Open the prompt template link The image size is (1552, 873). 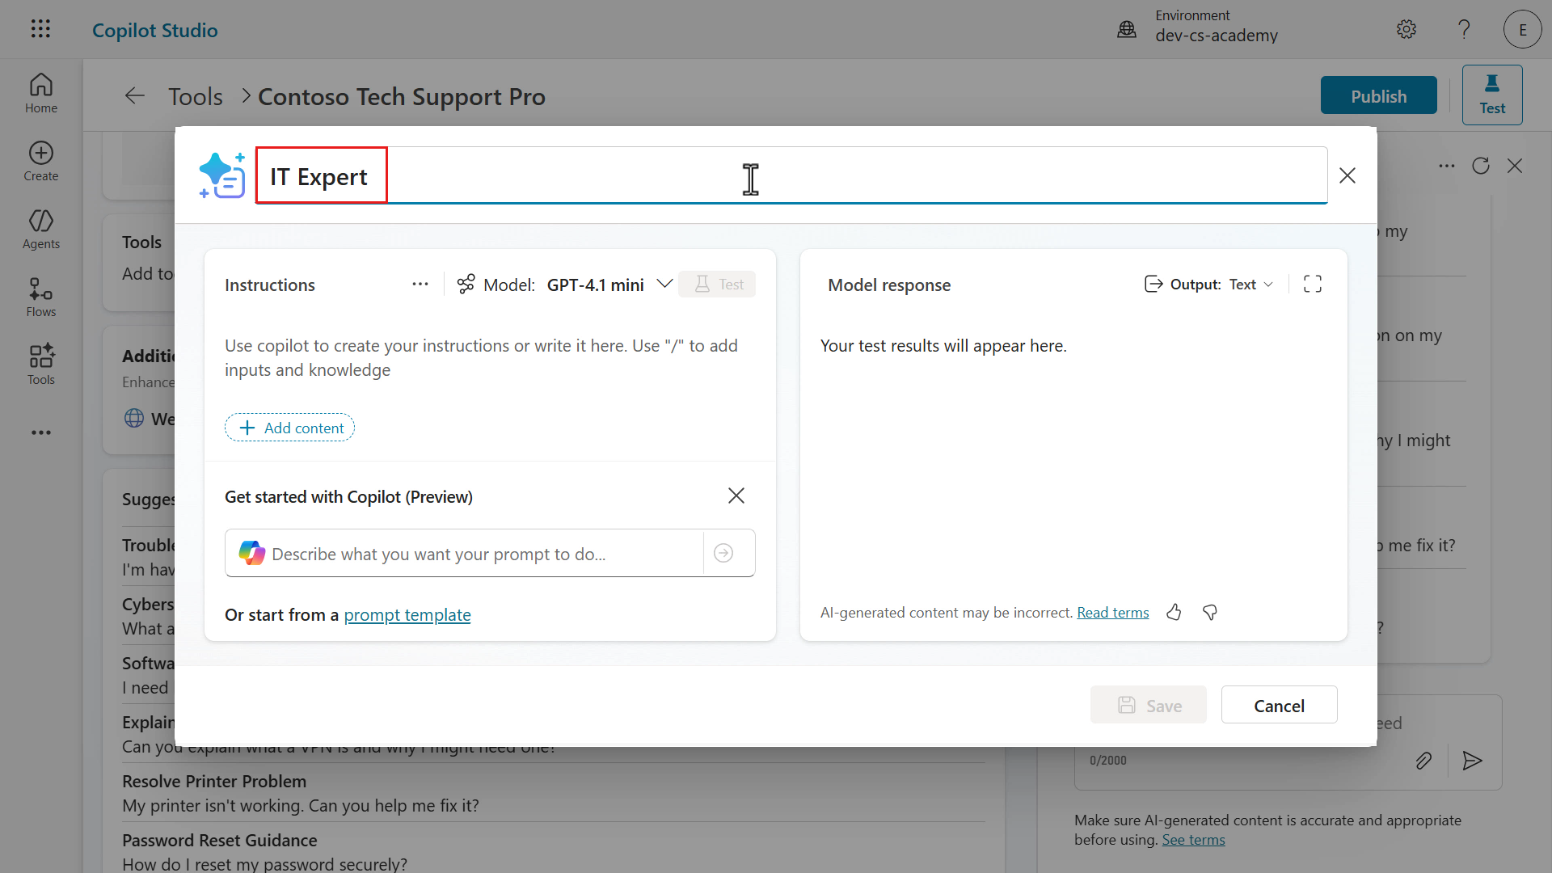click(x=407, y=615)
